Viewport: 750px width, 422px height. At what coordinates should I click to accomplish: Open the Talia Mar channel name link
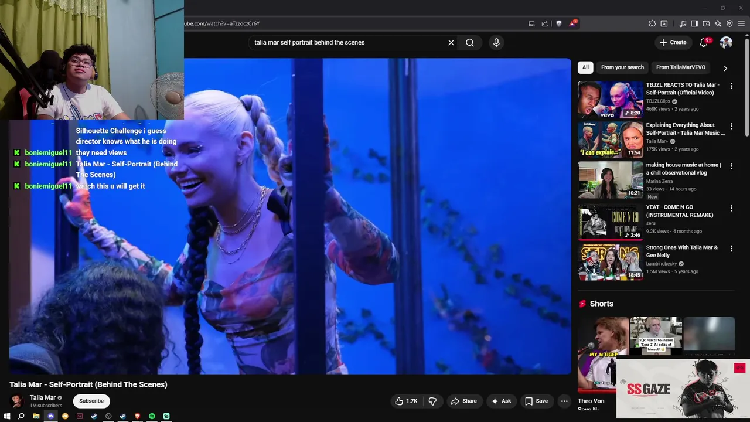(43, 397)
